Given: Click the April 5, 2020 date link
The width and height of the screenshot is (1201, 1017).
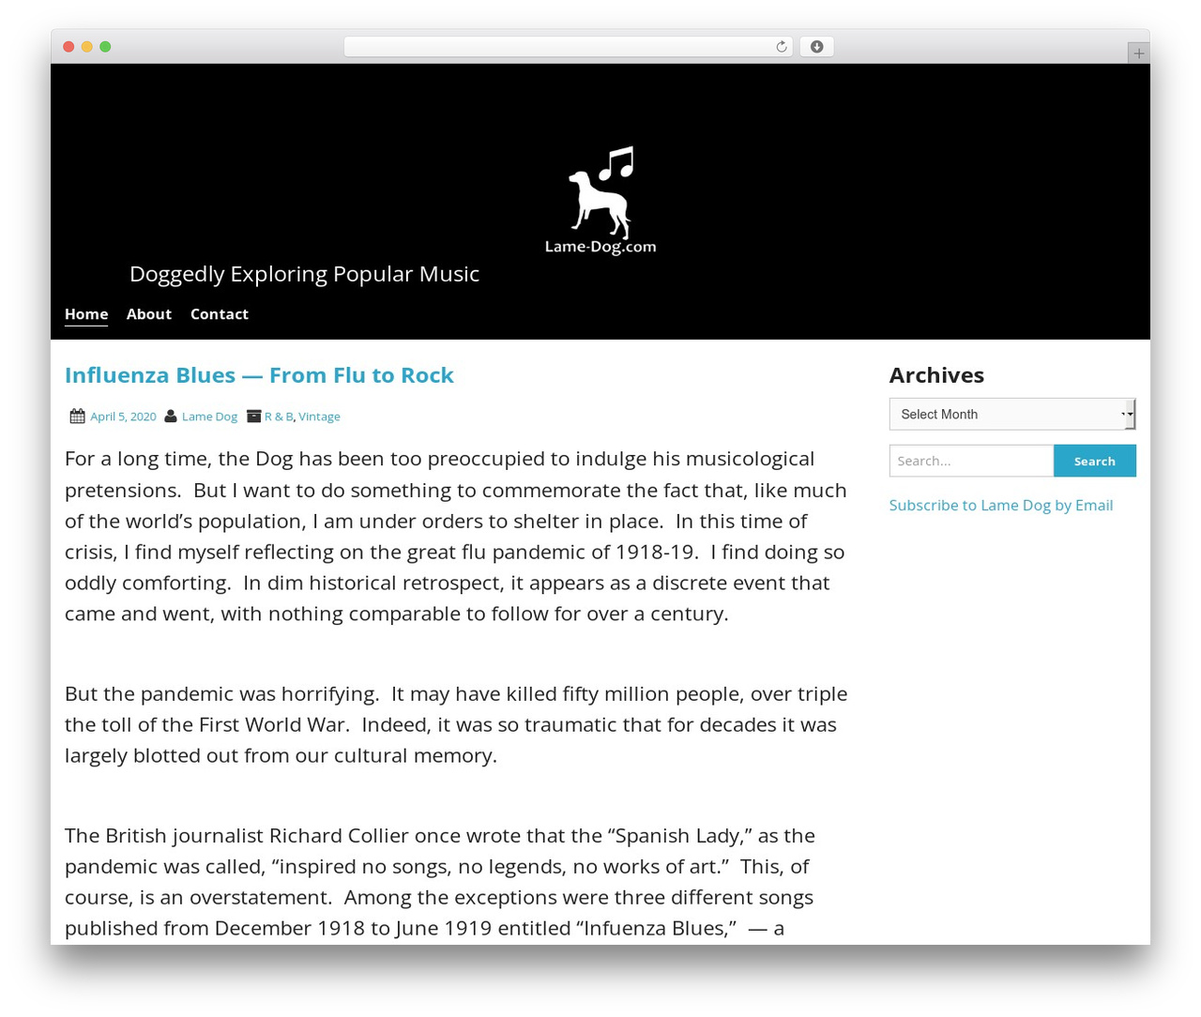Looking at the screenshot, I should tap(123, 417).
